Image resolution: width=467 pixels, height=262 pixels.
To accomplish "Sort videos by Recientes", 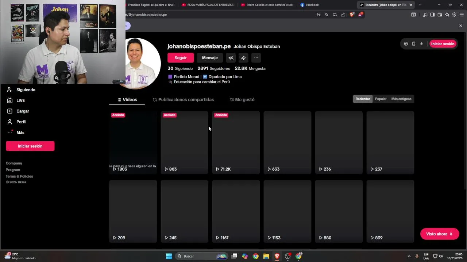I will tap(363, 99).
